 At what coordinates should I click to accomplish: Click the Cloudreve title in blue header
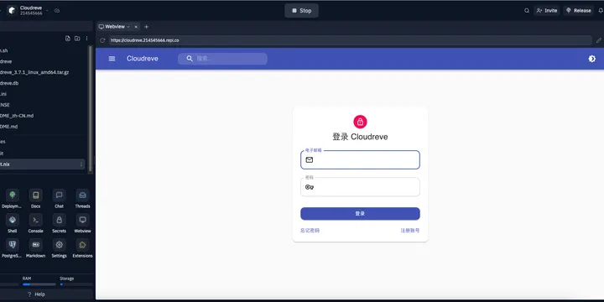(142, 59)
